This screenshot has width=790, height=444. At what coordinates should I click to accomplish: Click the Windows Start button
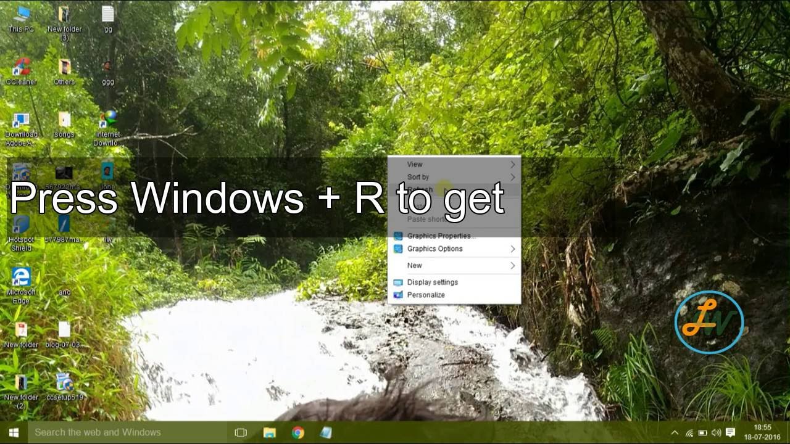(14, 432)
